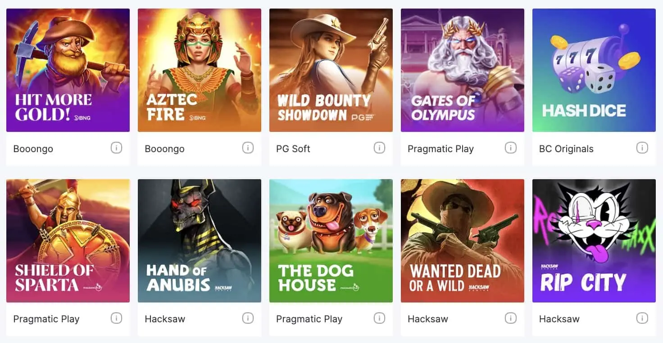This screenshot has height=343, width=663.
Task: Select Shield of Sparta thumbnail
Action: click(x=68, y=241)
